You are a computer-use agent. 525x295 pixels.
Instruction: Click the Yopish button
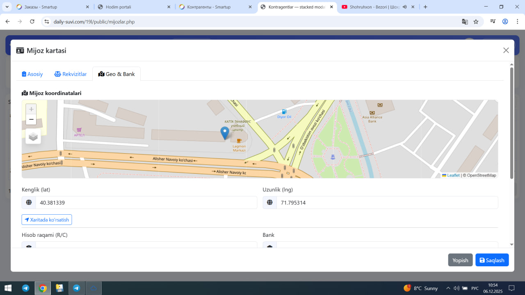[460, 260]
